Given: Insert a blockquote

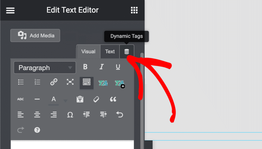Looking at the screenshot, I should [113, 99].
